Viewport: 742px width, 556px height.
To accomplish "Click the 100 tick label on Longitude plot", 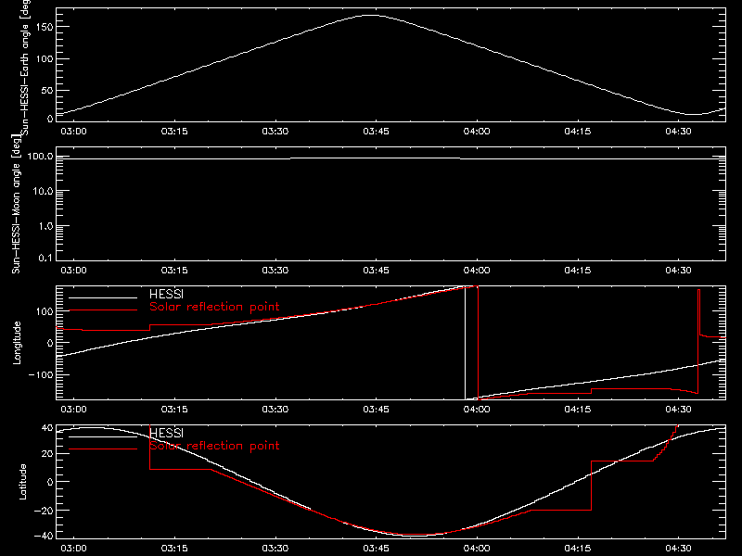I will point(45,311).
